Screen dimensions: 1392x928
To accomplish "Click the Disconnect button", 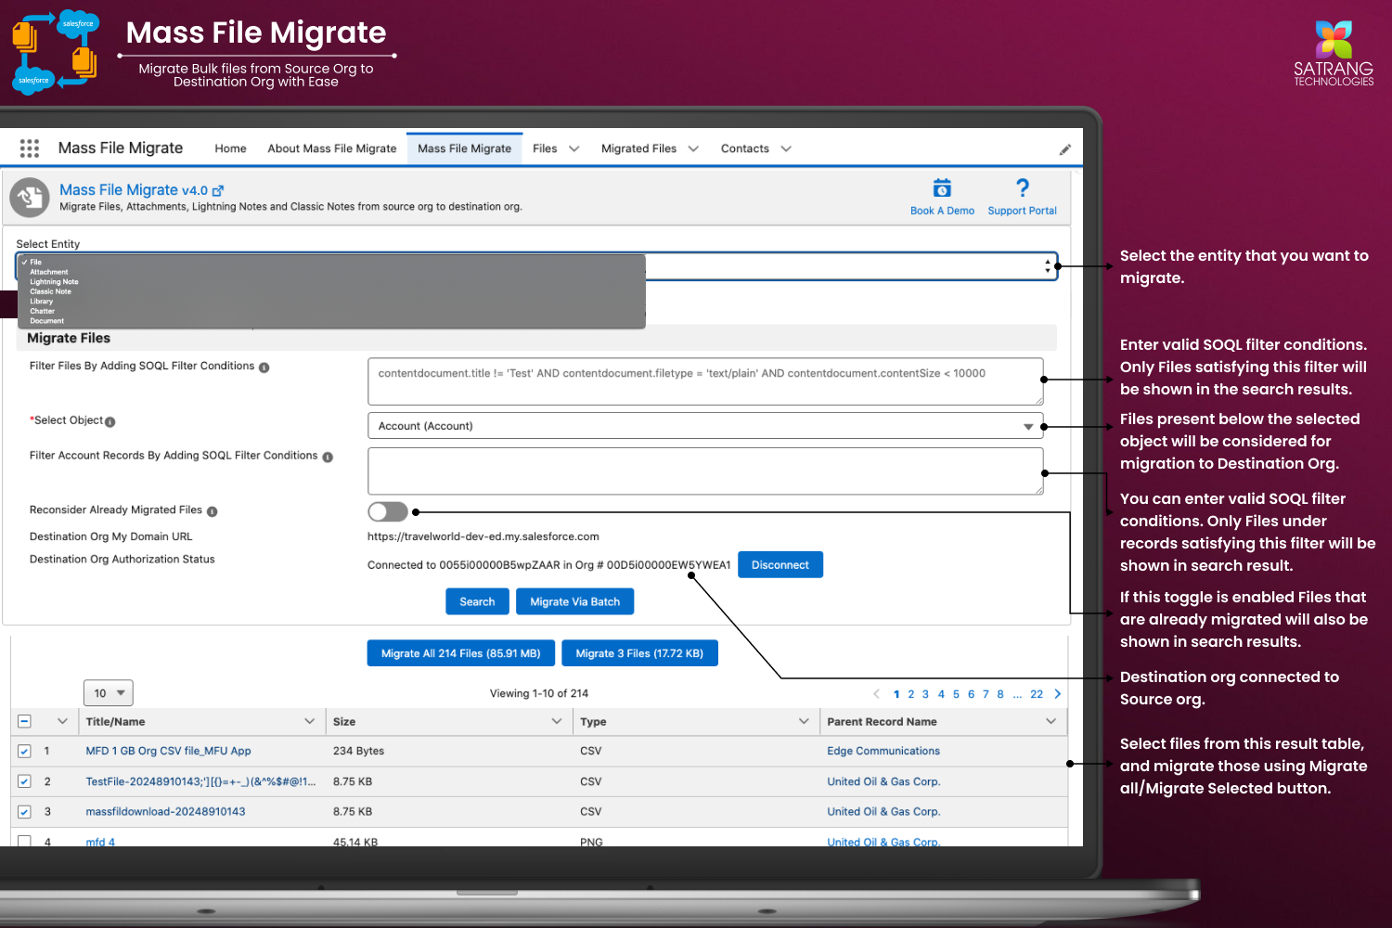I will click(x=780, y=565).
